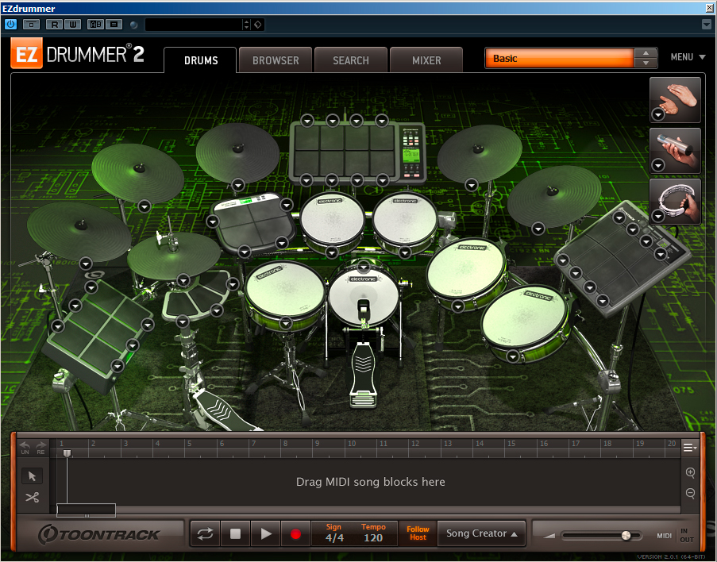The height and width of the screenshot is (562, 717).
Task: Open host plugin options dropdown at far right
Action: tap(707, 25)
